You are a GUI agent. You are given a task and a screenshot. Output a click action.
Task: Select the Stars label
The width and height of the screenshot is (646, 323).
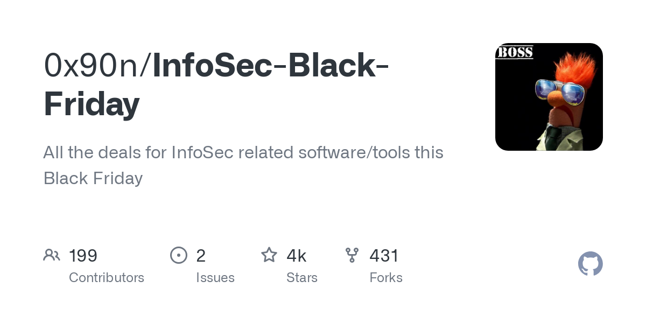tap(302, 278)
